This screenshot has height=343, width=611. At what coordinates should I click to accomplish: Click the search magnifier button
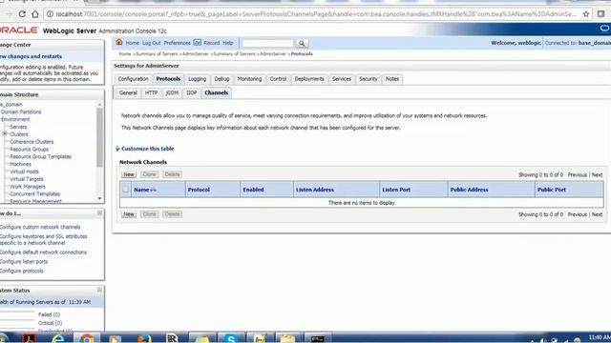(302, 43)
